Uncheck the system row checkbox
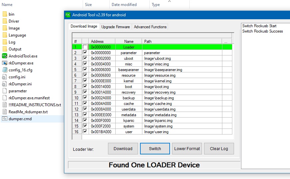290x179 pixels. pyautogui.click(x=85, y=126)
